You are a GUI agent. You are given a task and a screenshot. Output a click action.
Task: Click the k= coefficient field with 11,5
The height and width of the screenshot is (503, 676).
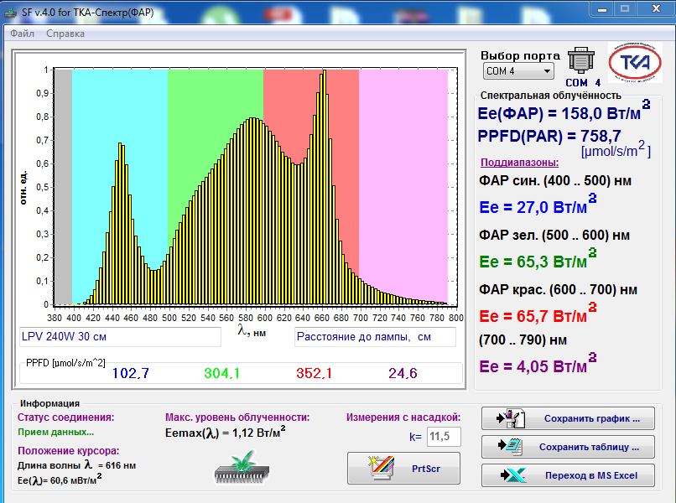pyautogui.click(x=444, y=437)
